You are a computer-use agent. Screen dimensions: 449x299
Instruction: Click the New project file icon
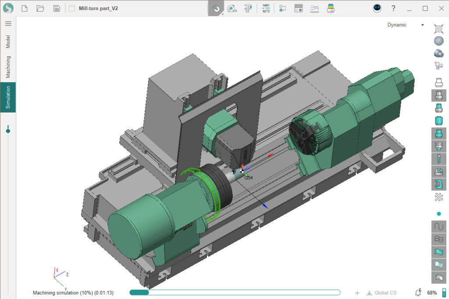(25, 8)
